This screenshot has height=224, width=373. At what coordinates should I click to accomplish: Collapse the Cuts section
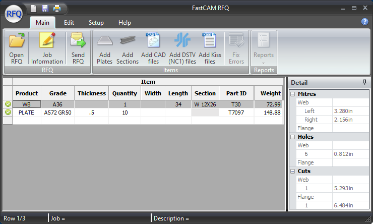(293, 171)
